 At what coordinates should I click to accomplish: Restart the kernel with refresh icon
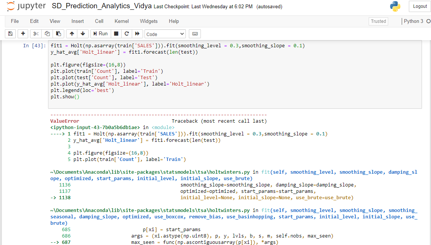[x=127, y=33]
